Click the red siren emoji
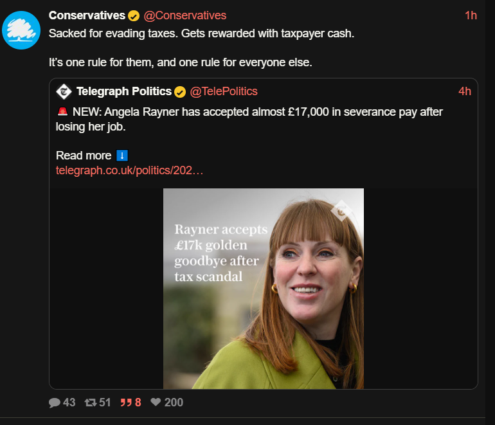 (62, 112)
